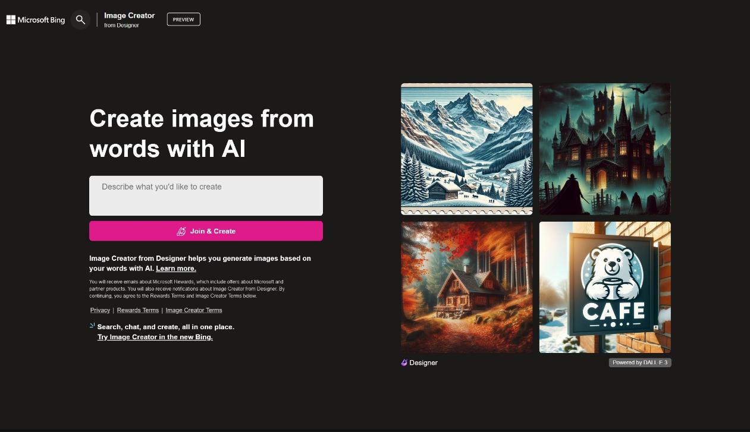Follow 'Try Image Creator in the new Bing'

pos(155,337)
